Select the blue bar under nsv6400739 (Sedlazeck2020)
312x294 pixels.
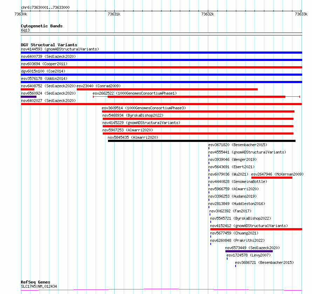coord(161,60)
